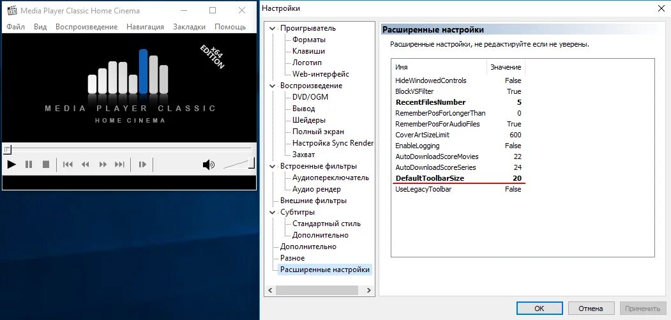The width and height of the screenshot is (671, 320).
Task: Open the Вид menu
Action: 40,27
